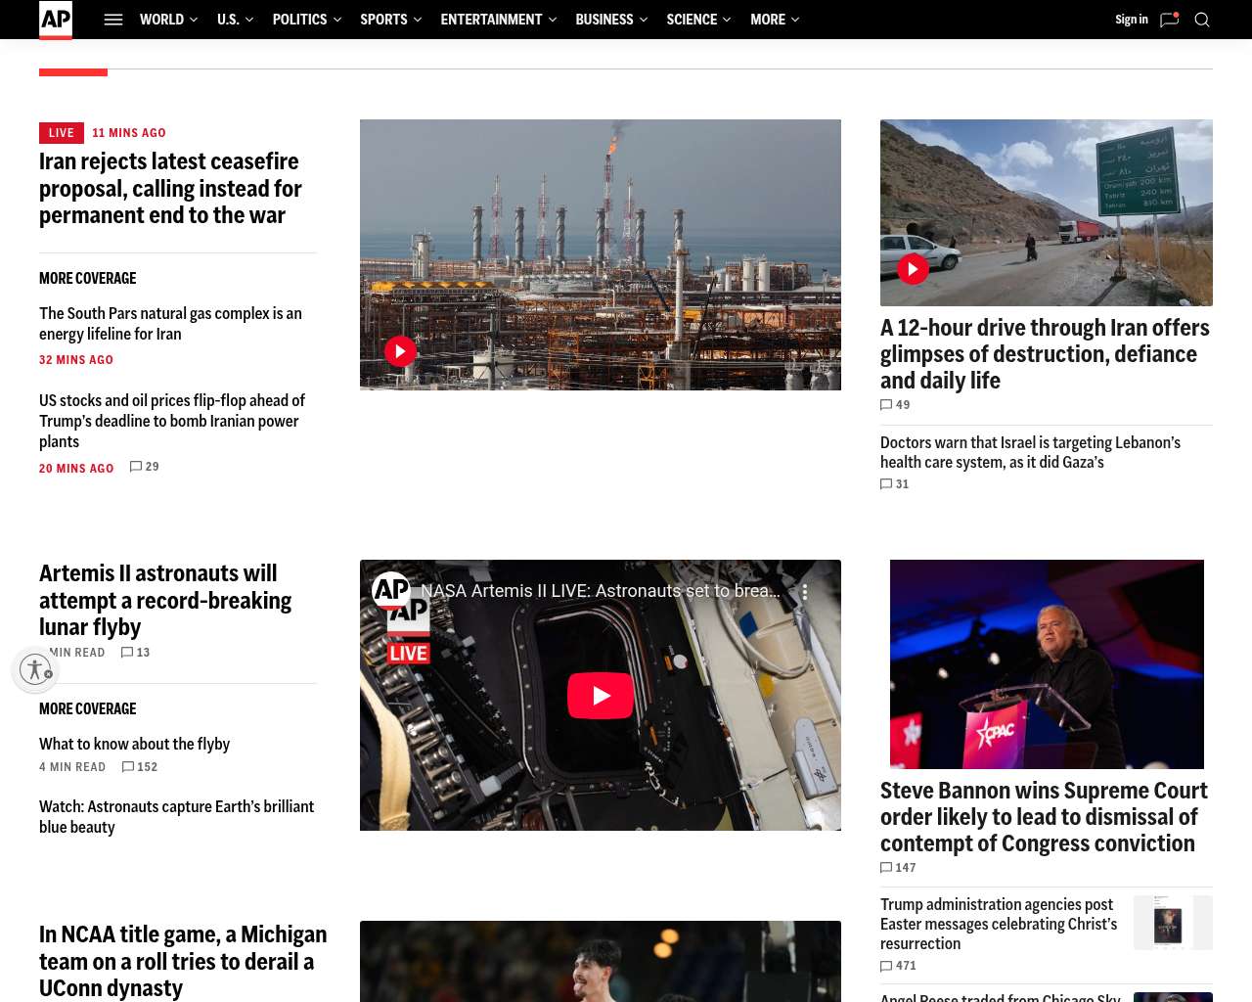Open the Easter messages article thumbnail
1252x1002 pixels.
pyautogui.click(x=1173, y=923)
